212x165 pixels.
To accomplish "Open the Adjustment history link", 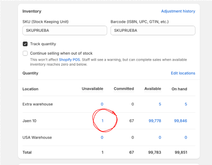I will (178, 11).
